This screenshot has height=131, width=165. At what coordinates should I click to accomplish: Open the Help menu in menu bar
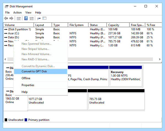[38, 13]
